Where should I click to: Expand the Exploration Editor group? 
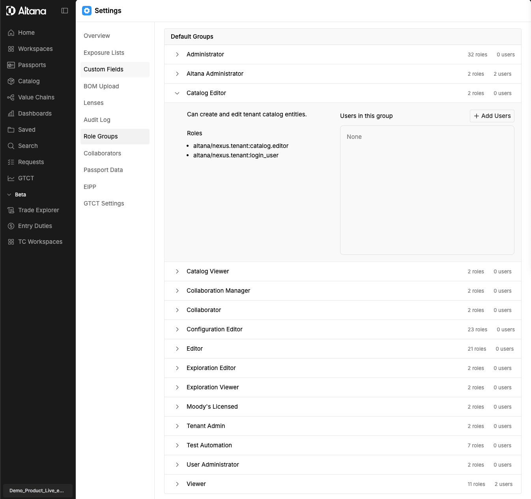point(177,368)
